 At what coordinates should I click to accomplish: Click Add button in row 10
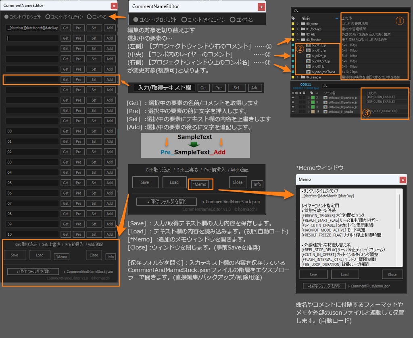tap(110, 234)
